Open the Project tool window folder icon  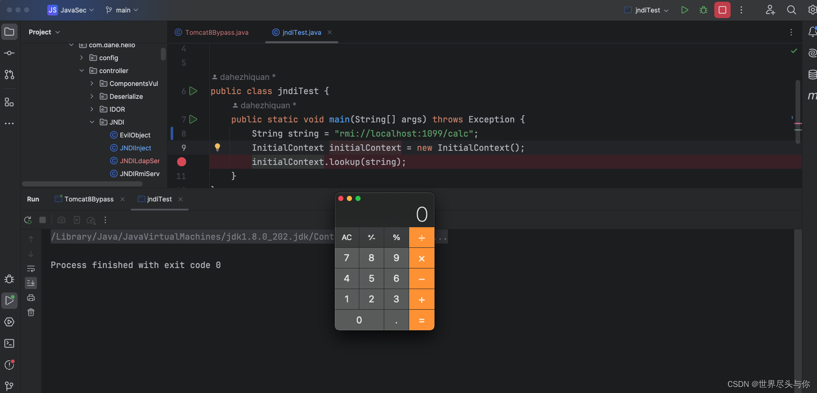point(9,32)
